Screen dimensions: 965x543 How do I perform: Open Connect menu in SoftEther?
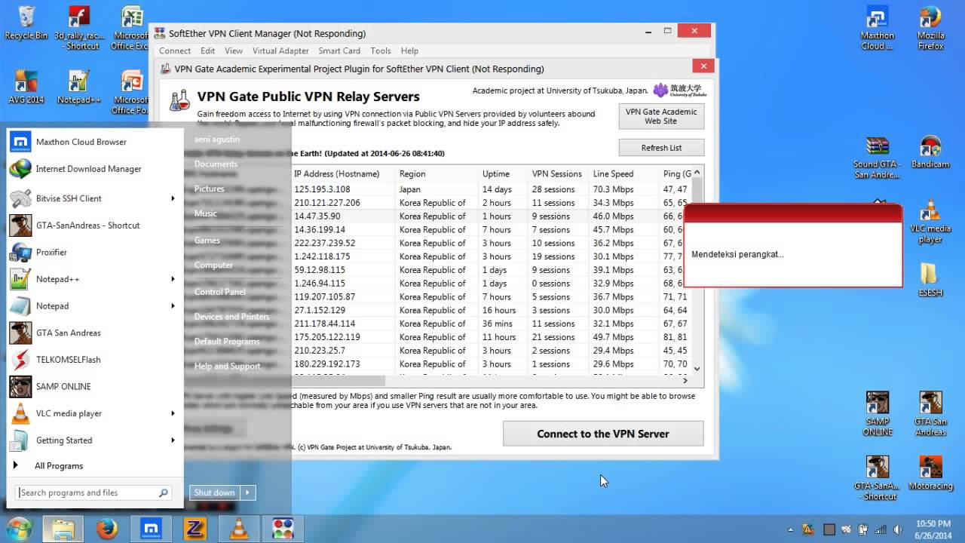(174, 51)
